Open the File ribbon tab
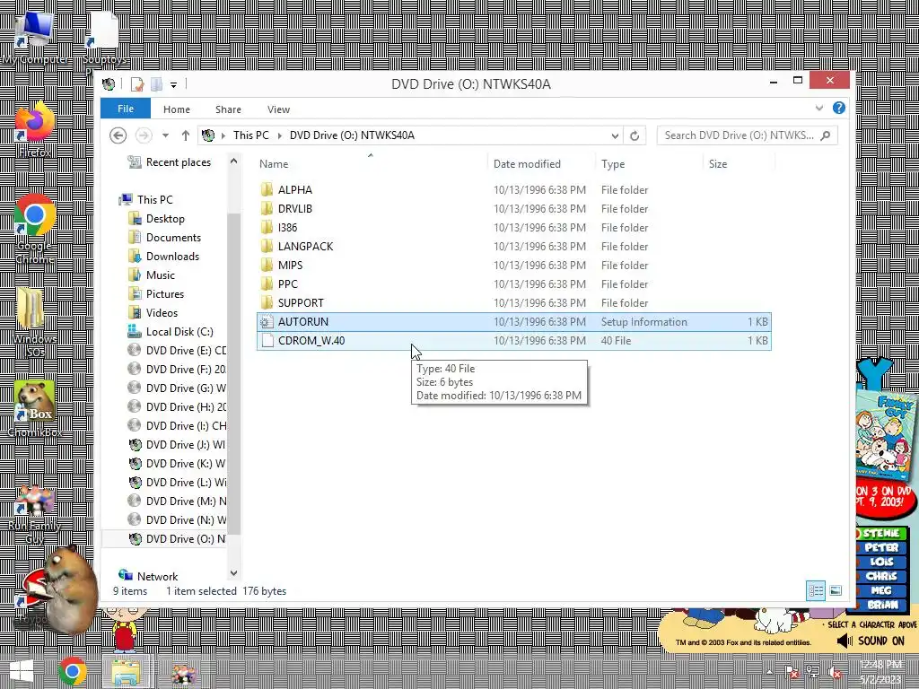 pos(126,109)
